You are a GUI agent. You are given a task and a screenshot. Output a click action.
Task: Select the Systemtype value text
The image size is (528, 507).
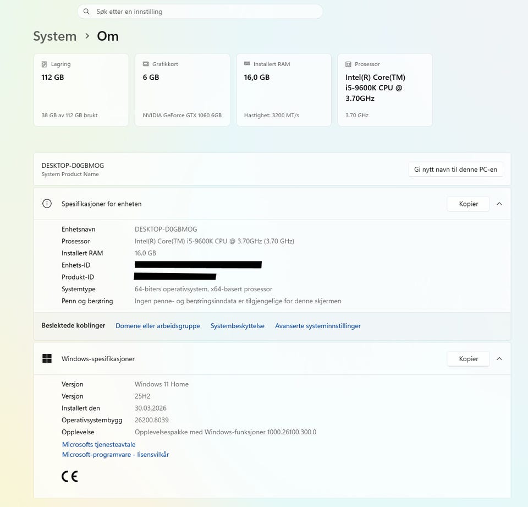coord(204,289)
